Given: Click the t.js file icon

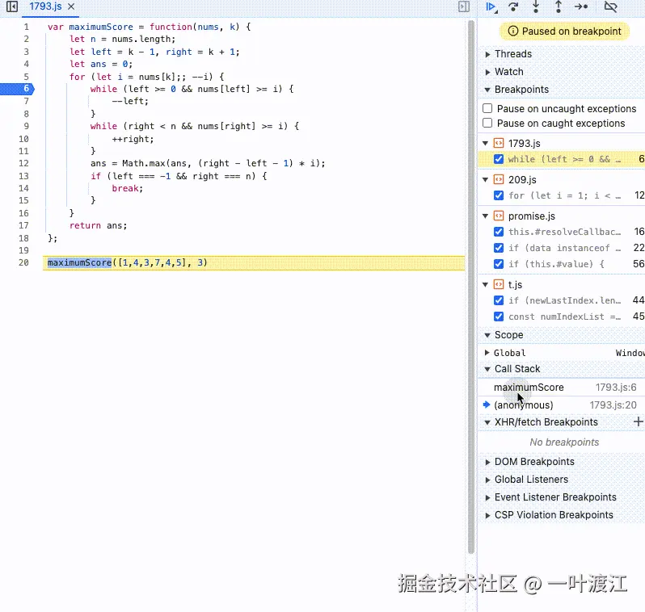Looking at the screenshot, I should pos(499,284).
